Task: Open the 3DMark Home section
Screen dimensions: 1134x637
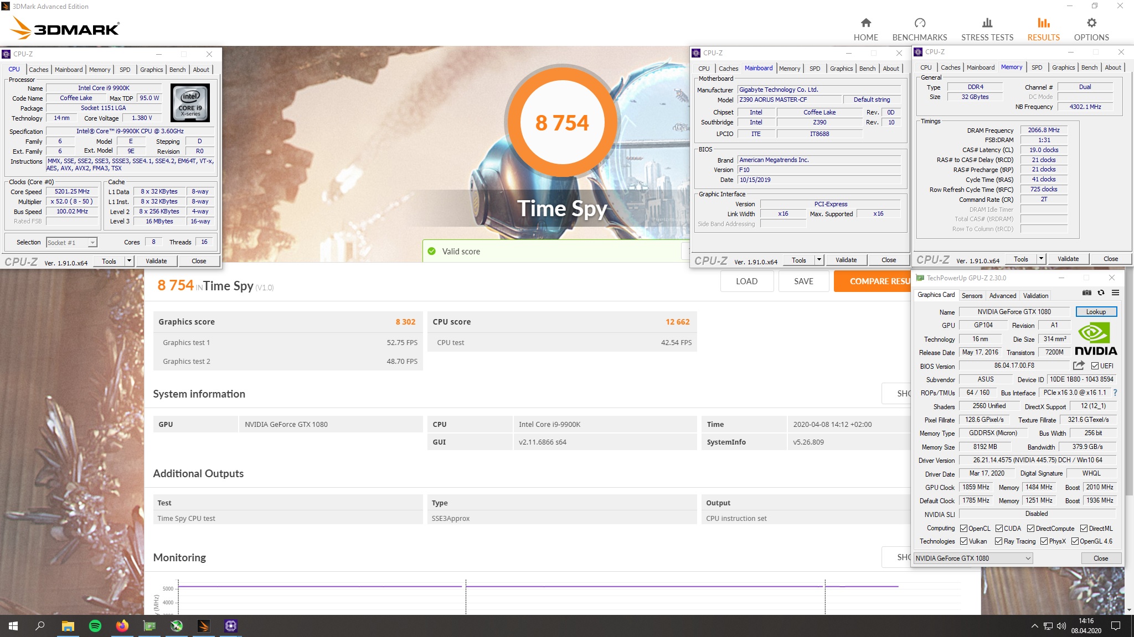Action: [865, 29]
